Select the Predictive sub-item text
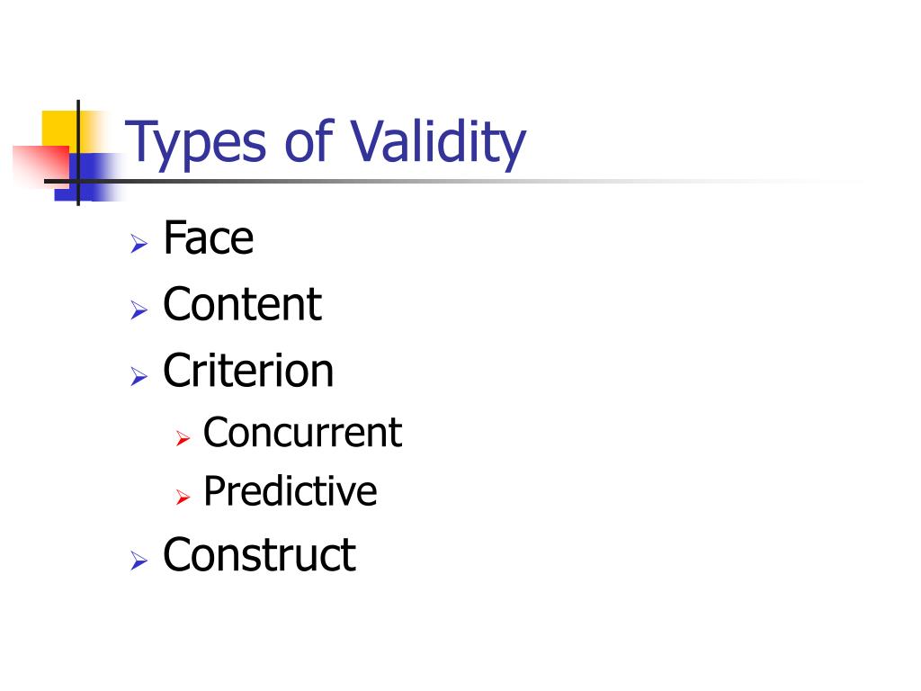 291,491
